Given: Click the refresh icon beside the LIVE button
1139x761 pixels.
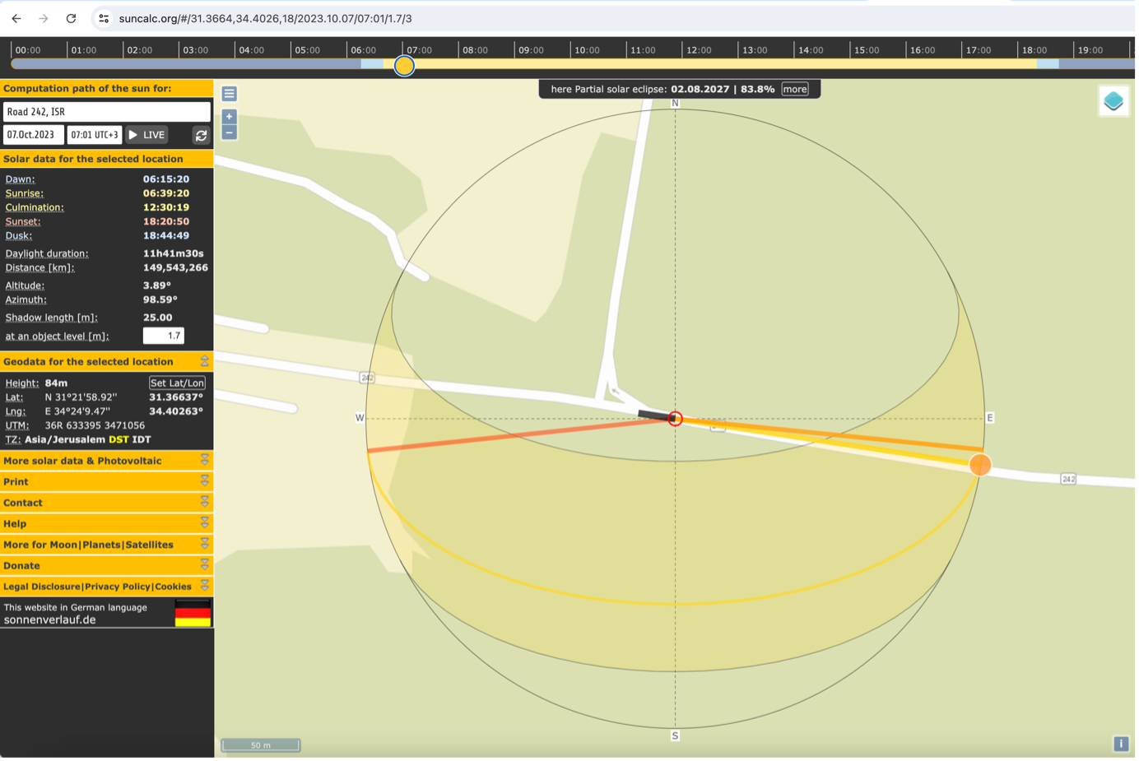Looking at the screenshot, I should (201, 135).
